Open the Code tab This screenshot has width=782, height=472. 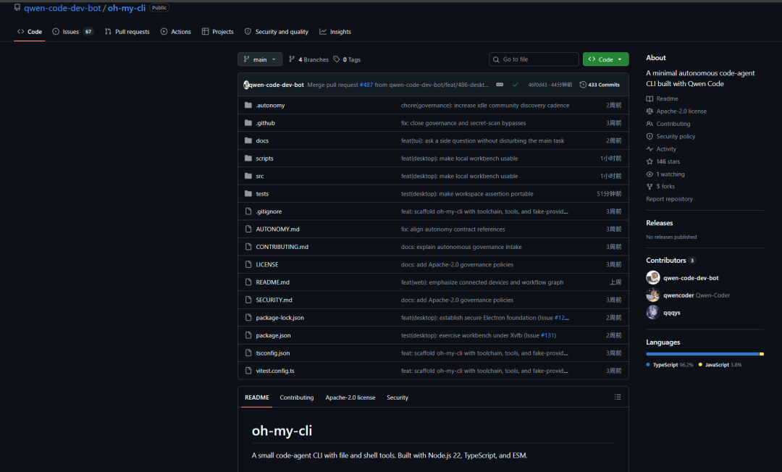pos(30,31)
